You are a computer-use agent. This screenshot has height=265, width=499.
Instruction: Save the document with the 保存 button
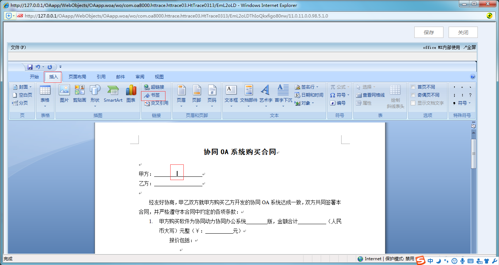428,32
